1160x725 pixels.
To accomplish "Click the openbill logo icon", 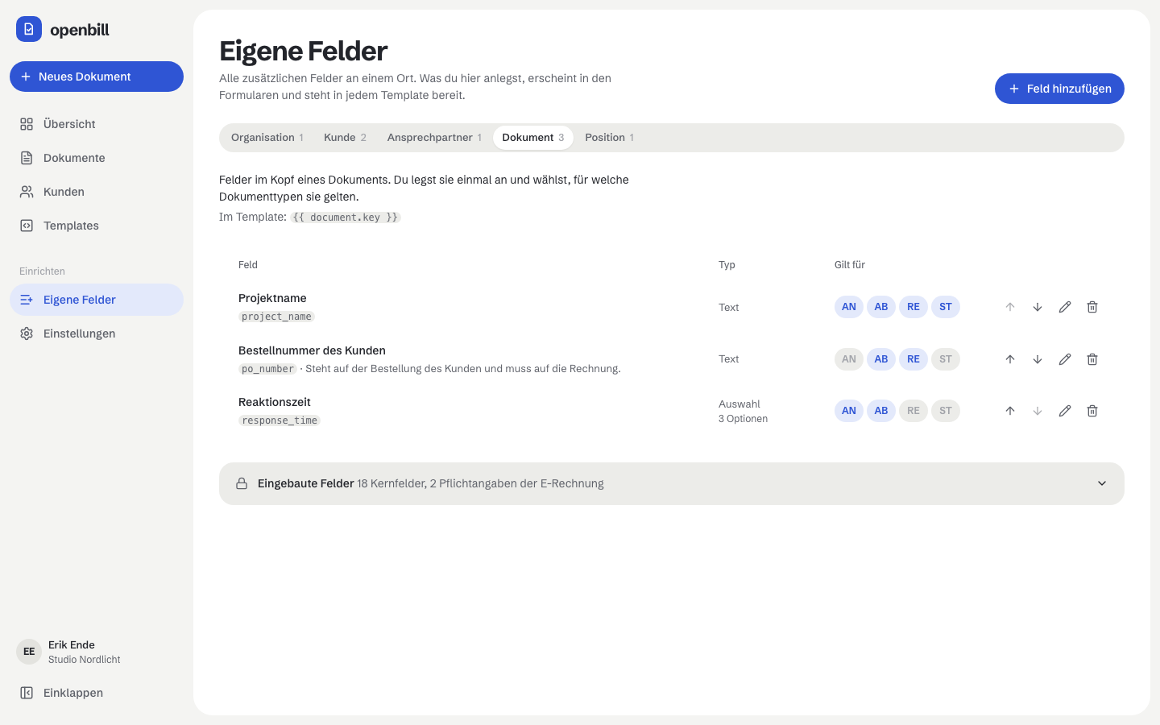I will tap(29, 29).
